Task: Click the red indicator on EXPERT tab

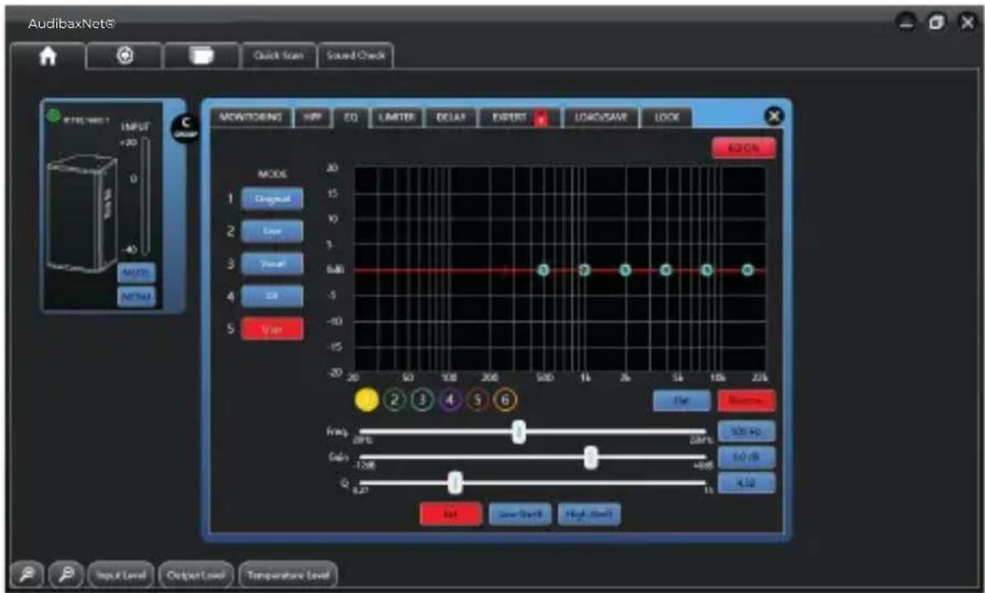Action: [540, 119]
